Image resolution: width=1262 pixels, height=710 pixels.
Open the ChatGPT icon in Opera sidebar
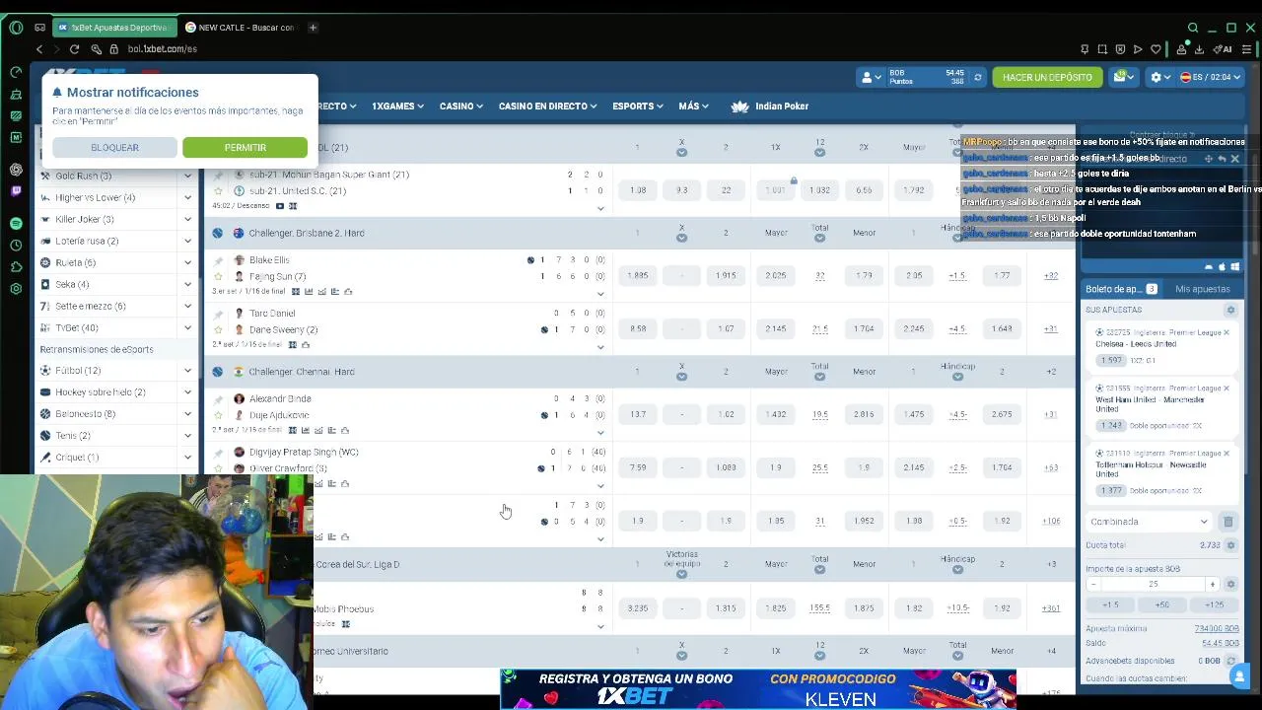tap(16, 169)
